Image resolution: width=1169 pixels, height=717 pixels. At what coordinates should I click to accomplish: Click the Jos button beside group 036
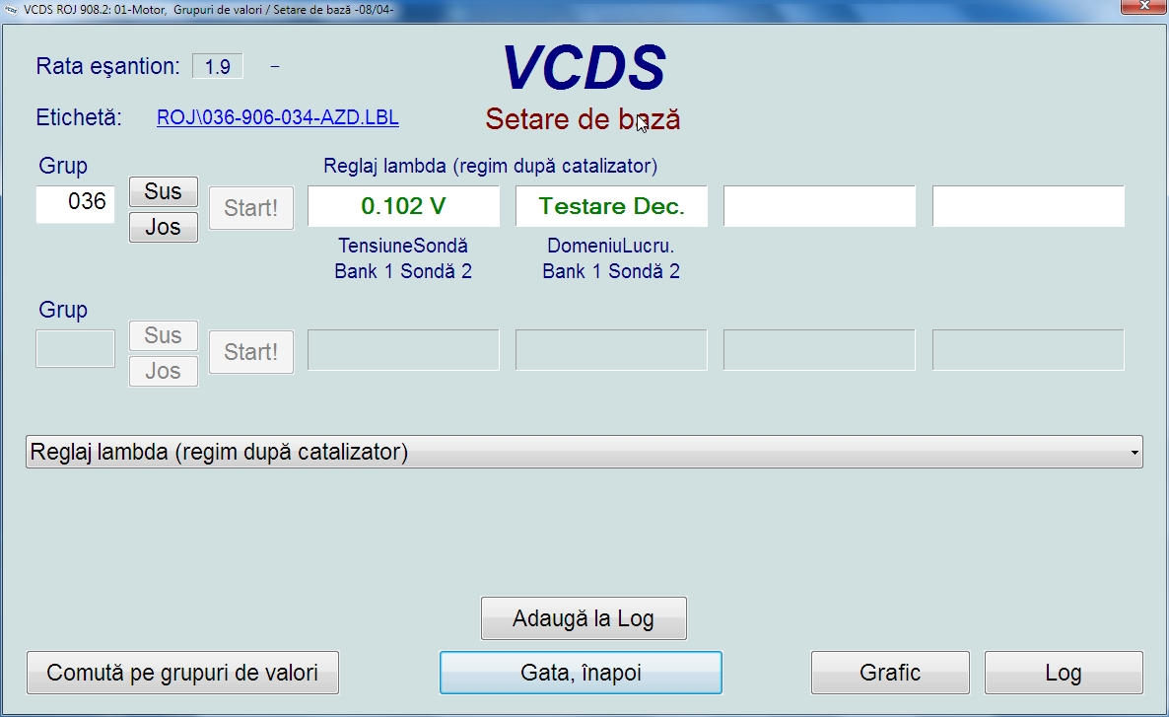[x=164, y=227]
